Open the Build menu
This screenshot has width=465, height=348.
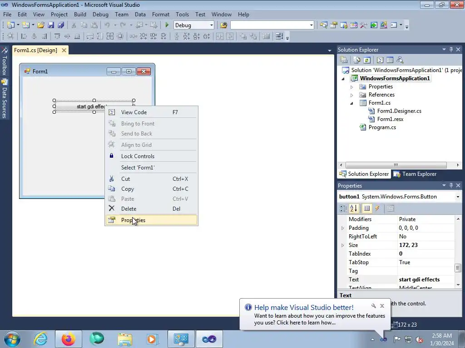pos(80,14)
